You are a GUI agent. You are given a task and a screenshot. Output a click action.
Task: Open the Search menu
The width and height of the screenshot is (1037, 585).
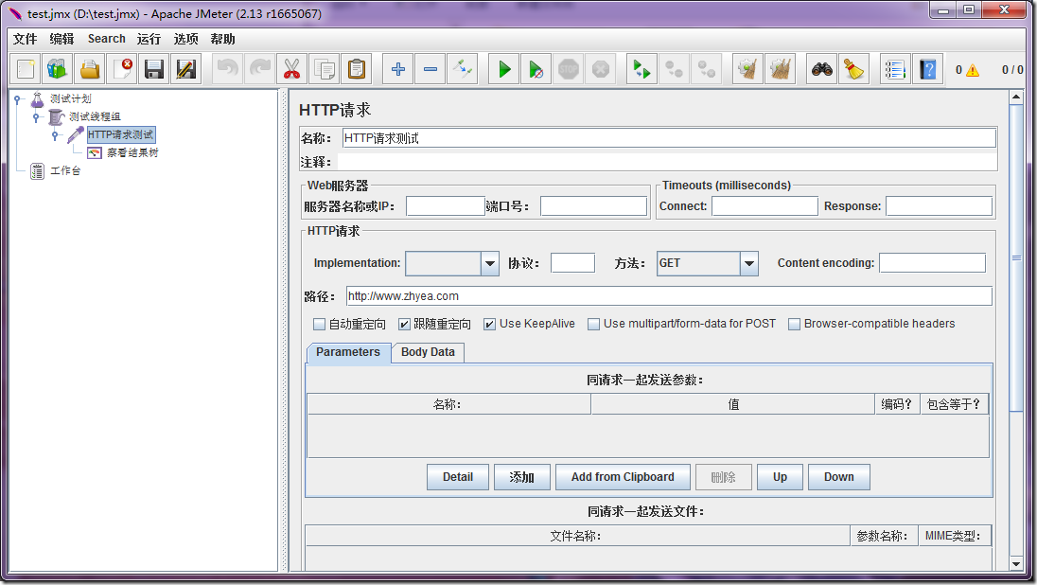[x=107, y=39]
